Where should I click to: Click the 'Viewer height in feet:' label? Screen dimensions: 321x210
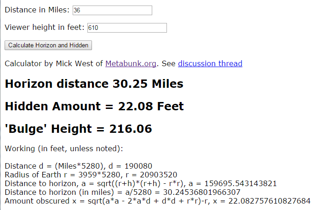(x=45, y=28)
